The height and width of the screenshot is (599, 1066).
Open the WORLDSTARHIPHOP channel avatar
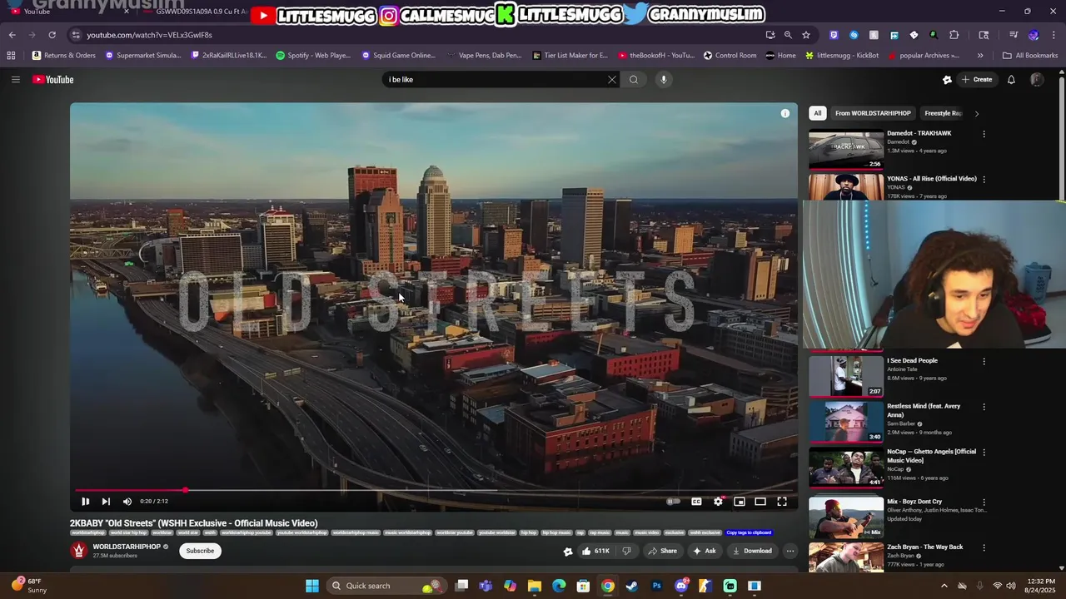click(79, 551)
